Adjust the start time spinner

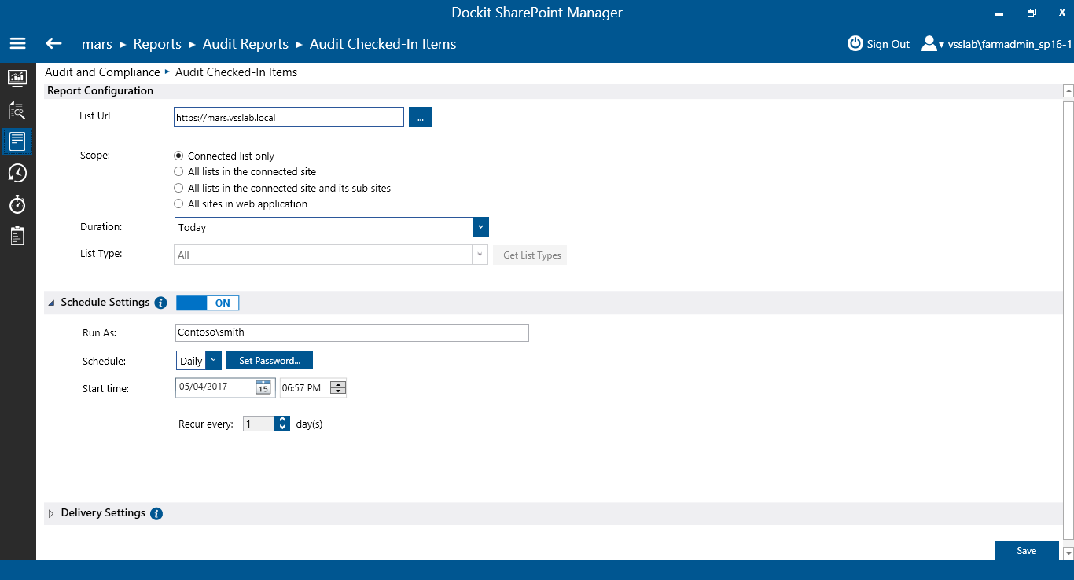tap(338, 387)
